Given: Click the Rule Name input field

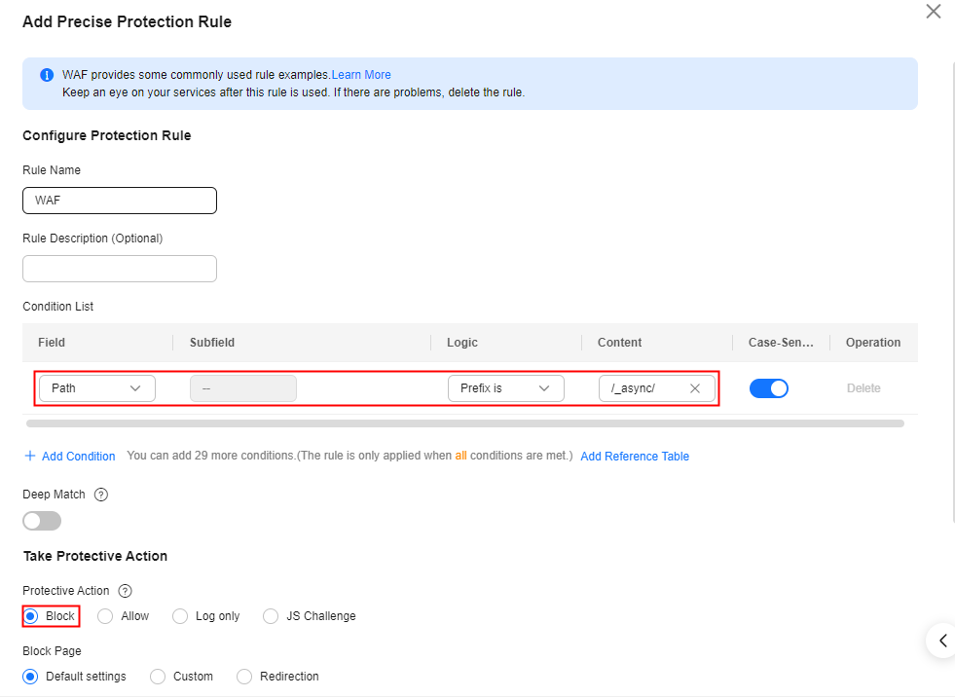Looking at the screenshot, I should click(x=120, y=201).
